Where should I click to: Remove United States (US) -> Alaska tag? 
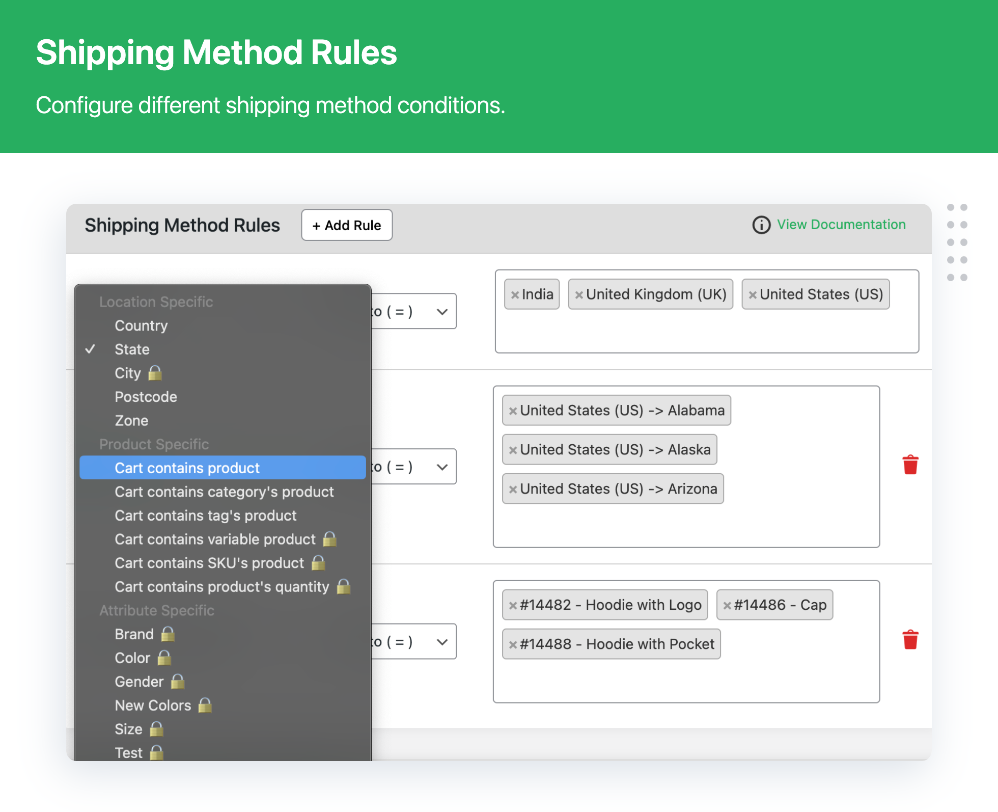tap(512, 450)
